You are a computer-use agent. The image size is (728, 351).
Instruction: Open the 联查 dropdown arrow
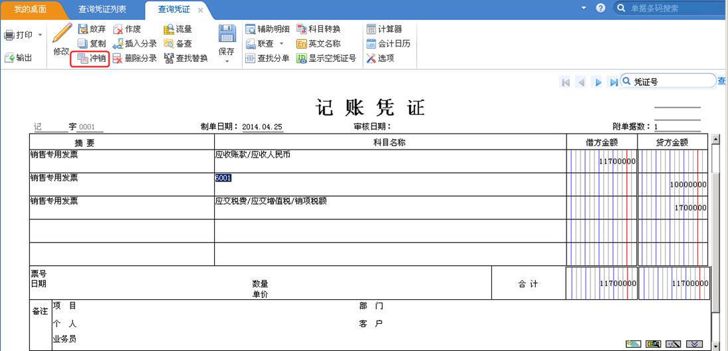click(x=281, y=44)
